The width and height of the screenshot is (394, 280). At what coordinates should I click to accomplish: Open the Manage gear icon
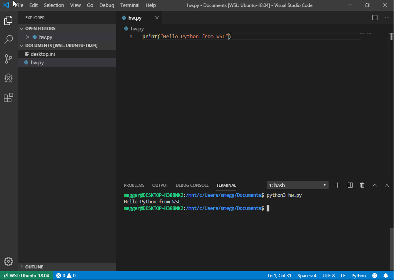pyautogui.click(x=8, y=261)
